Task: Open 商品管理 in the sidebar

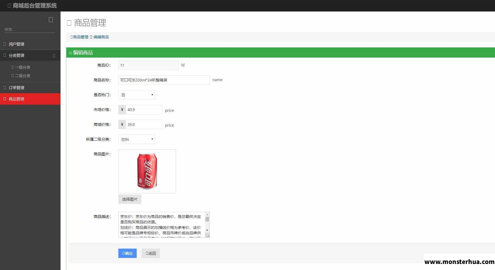Action: (30, 99)
